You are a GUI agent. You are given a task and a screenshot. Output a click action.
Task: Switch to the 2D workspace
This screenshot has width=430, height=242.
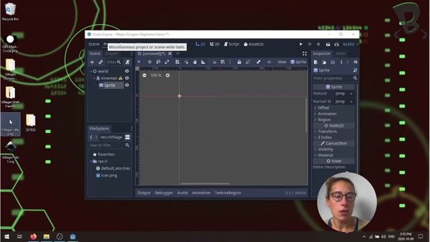(x=200, y=44)
